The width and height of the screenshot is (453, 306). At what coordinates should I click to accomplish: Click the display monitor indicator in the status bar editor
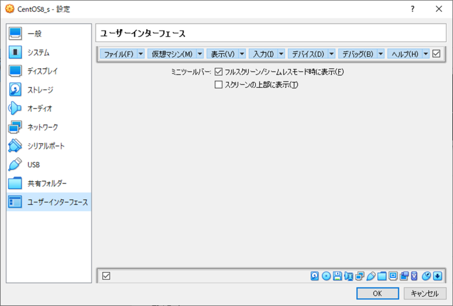[393, 276]
